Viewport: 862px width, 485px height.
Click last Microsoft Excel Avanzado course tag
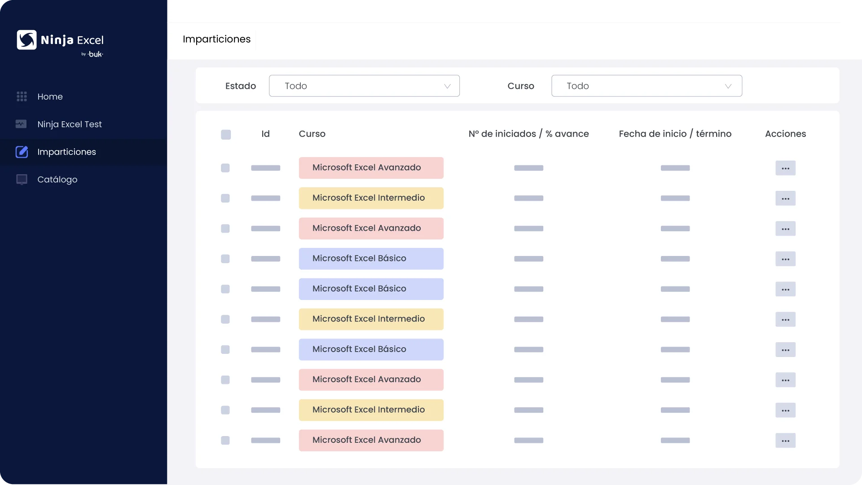point(371,440)
